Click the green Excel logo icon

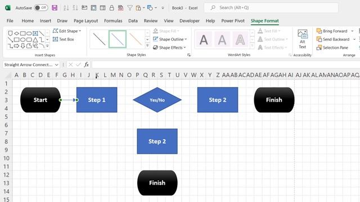(x=7, y=8)
